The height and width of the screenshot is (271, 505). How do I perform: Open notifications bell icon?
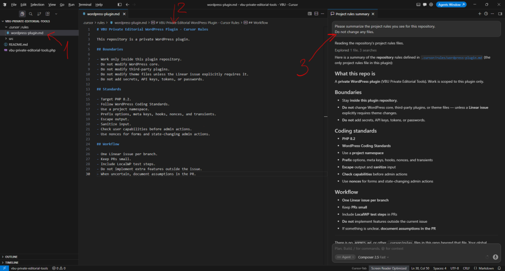coord(499,269)
